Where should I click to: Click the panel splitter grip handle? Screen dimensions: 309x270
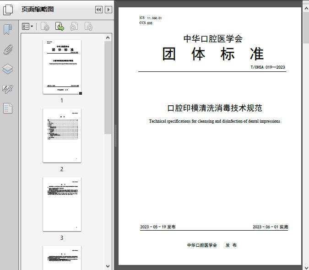point(116,135)
